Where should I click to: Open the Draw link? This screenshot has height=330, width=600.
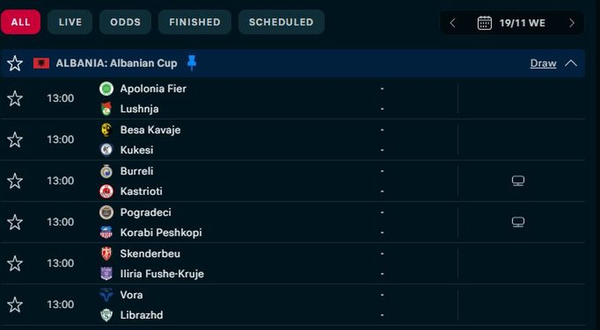click(543, 63)
